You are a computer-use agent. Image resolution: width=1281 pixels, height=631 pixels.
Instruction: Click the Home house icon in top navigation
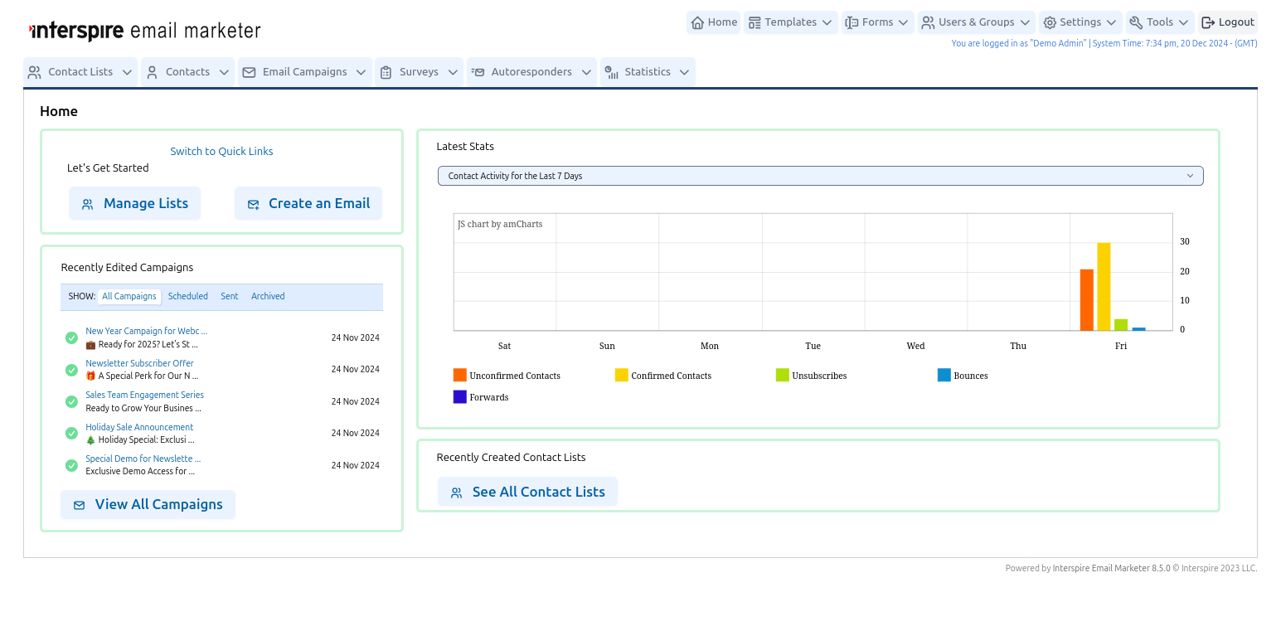697,22
